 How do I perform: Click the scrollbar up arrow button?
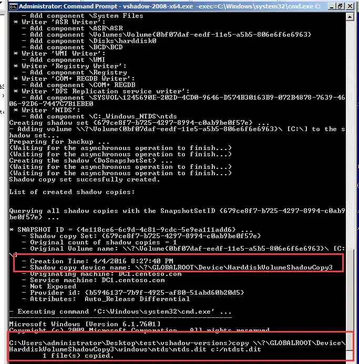coord(350,17)
